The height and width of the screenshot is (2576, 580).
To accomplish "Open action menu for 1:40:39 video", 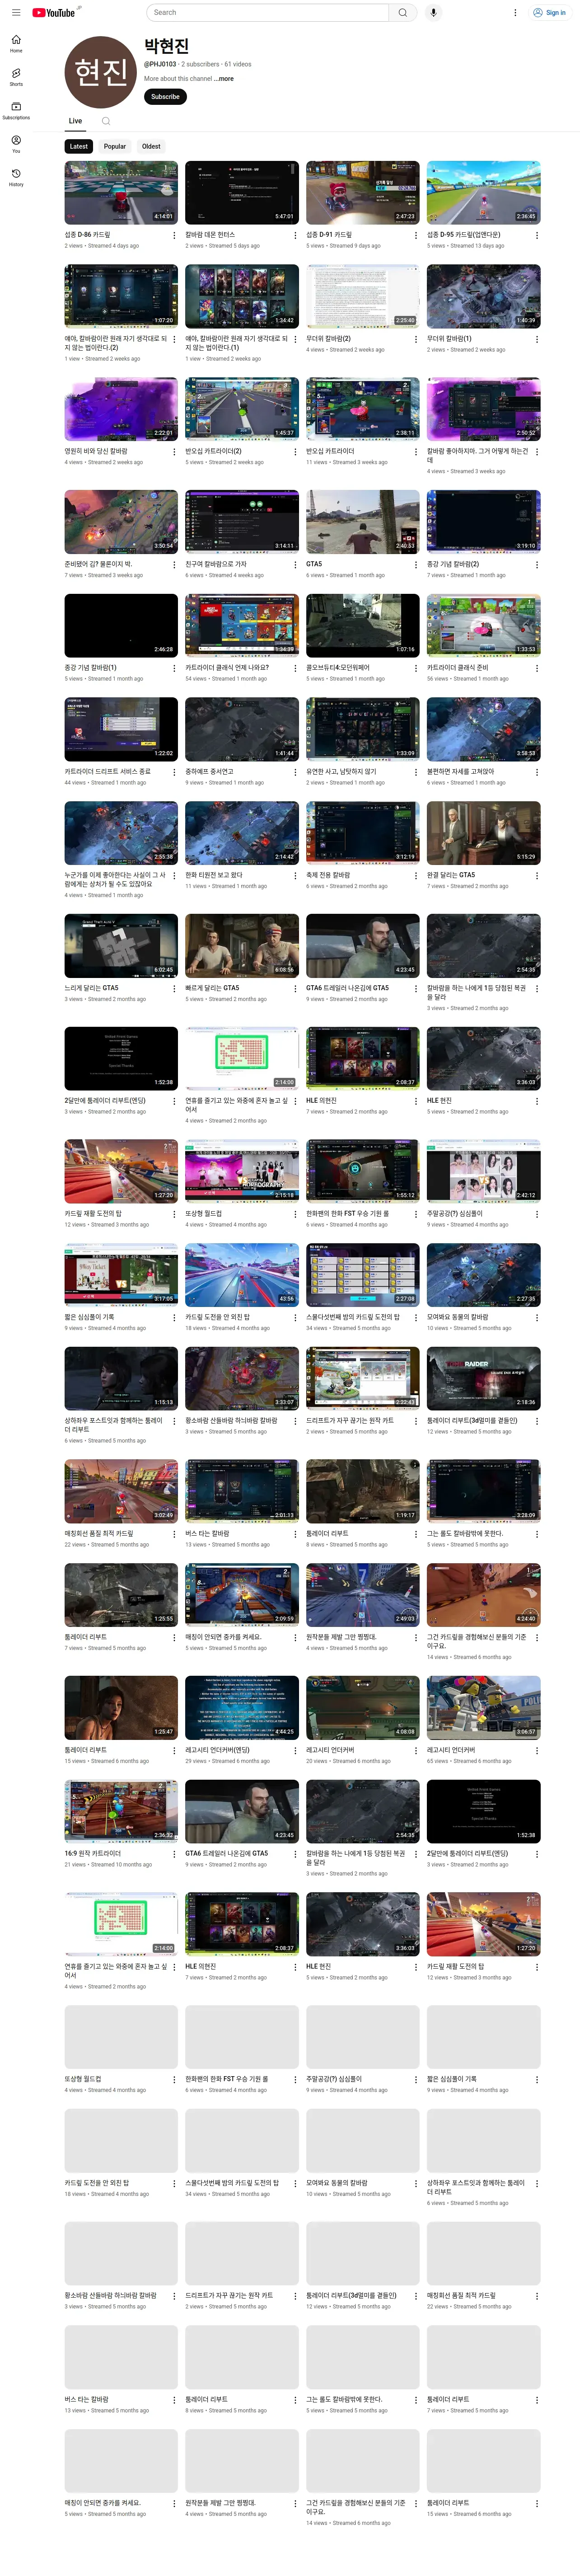I will pos(536,340).
